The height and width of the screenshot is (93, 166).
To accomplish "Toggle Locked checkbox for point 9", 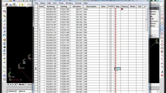I will click(110, 27).
